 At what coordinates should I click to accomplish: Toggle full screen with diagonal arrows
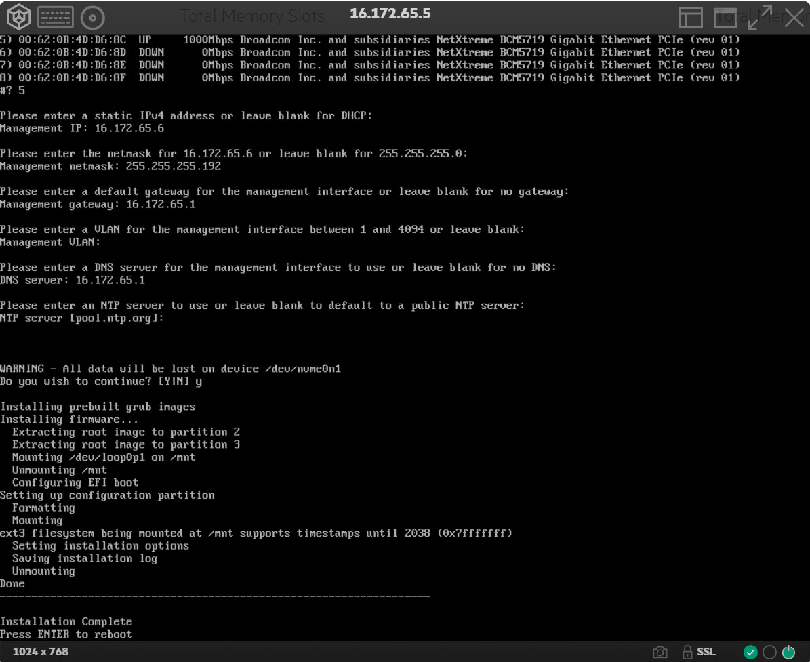click(759, 18)
